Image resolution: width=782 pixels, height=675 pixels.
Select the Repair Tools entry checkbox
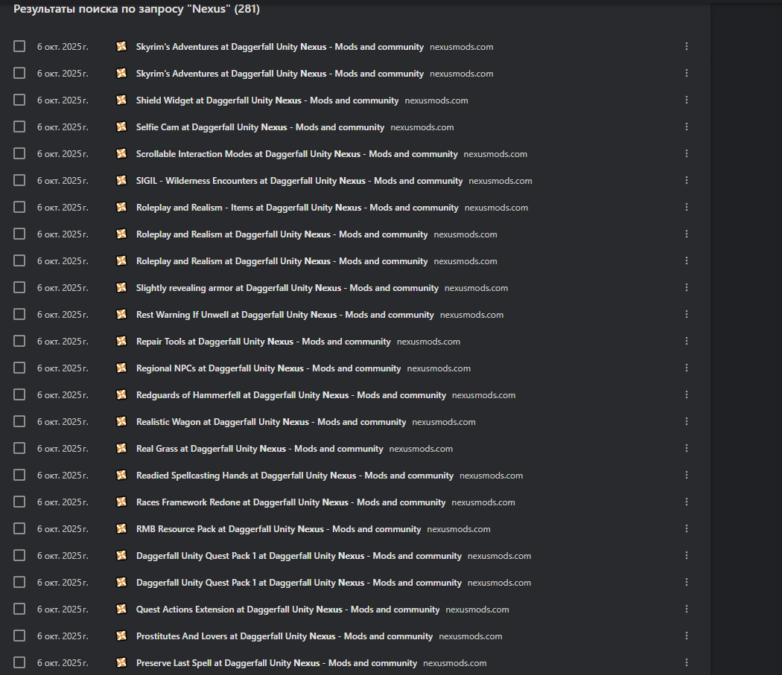click(19, 341)
